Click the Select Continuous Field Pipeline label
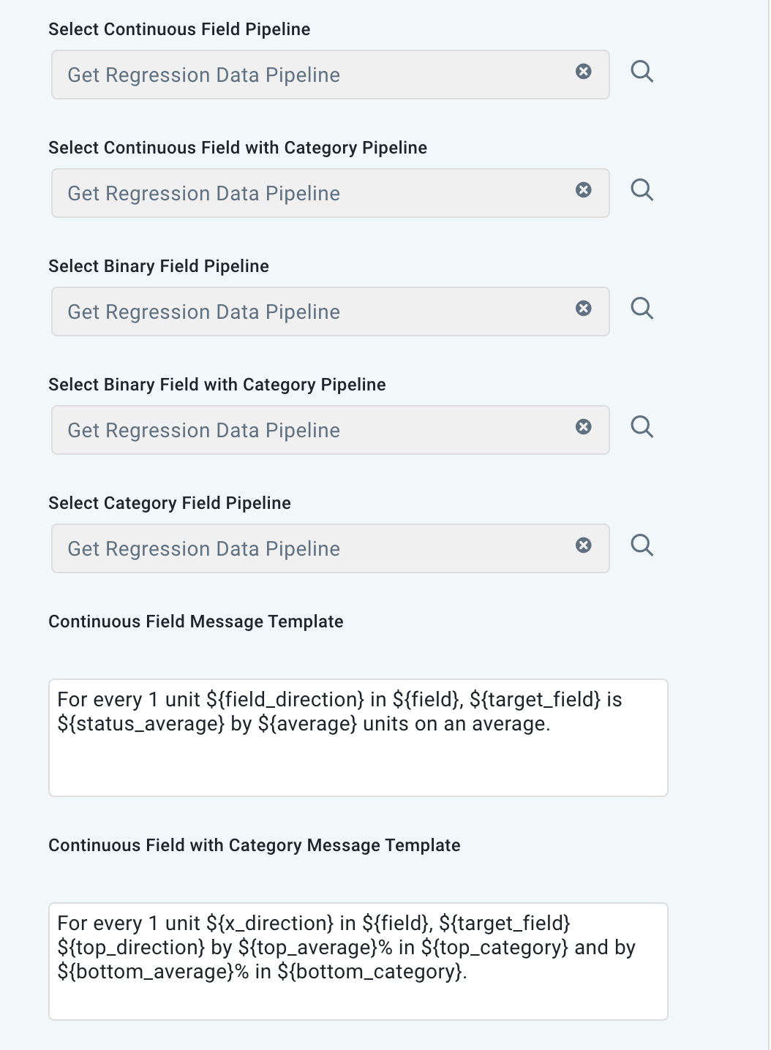771x1050 pixels. click(178, 29)
